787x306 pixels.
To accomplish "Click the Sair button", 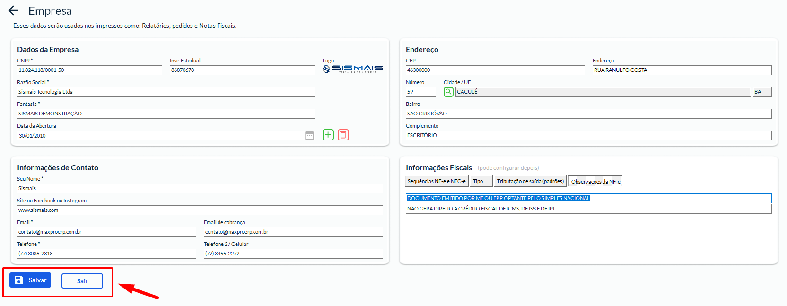I will pyautogui.click(x=82, y=281).
